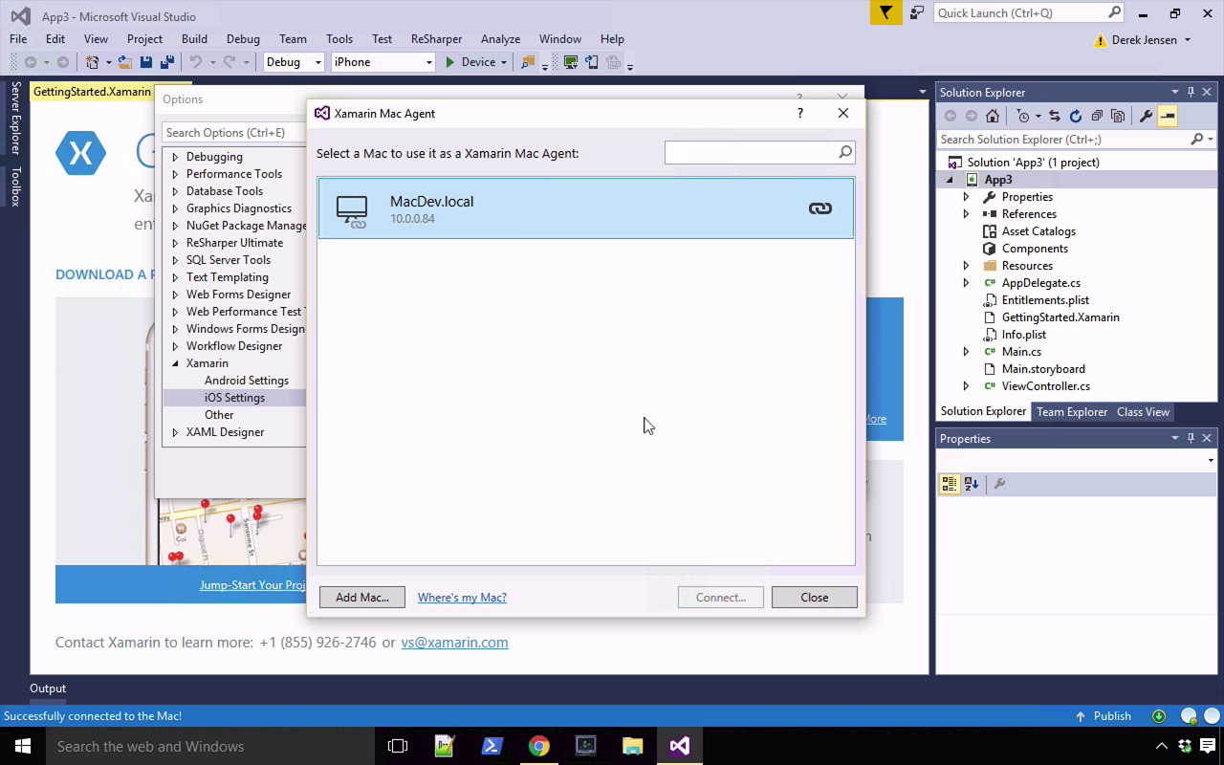Select Android Settings in Options tree
Viewport: 1224px width, 765px height.
(x=246, y=381)
